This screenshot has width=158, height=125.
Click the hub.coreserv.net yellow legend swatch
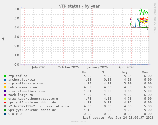(x=5, y=87)
